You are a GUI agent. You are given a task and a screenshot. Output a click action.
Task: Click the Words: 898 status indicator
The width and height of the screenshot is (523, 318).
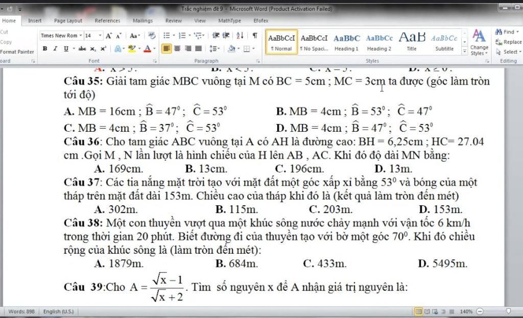[21, 312]
